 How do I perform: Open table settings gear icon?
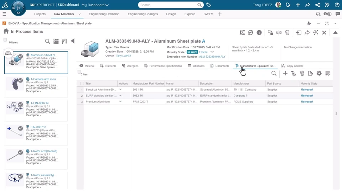click(x=319, y=73)
